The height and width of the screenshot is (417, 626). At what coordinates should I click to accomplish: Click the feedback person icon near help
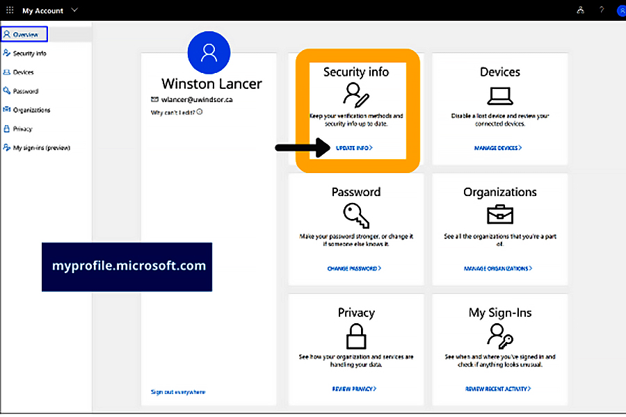[581, 10]
